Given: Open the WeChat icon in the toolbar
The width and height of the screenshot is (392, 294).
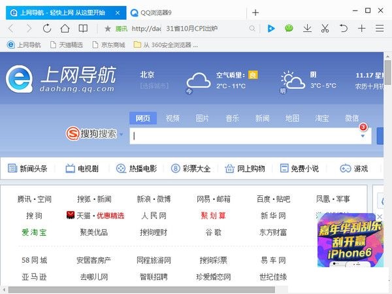Looking at the screenshot, I should pos(289,28).
